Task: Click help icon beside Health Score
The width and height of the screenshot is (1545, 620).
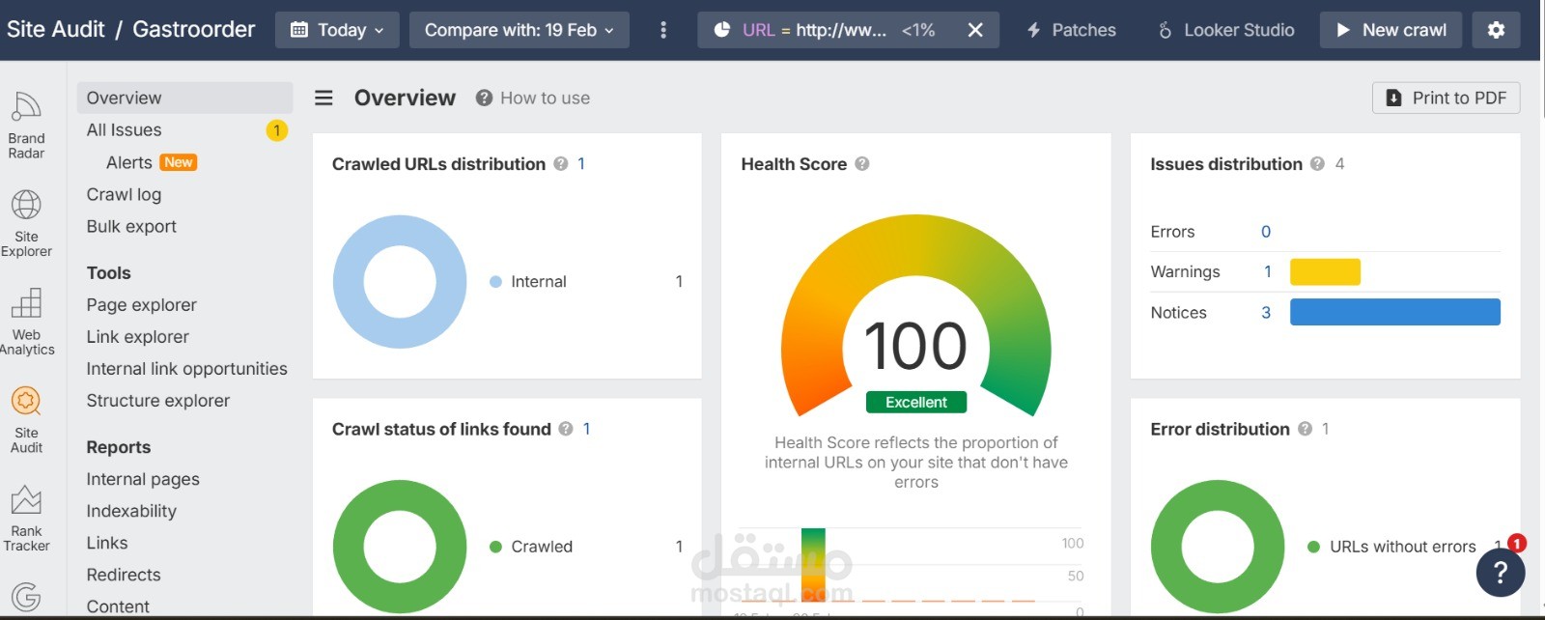Action: tap(862, 164)
